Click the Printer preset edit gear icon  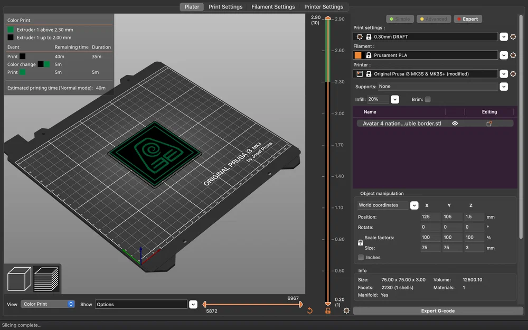[513, 74]
